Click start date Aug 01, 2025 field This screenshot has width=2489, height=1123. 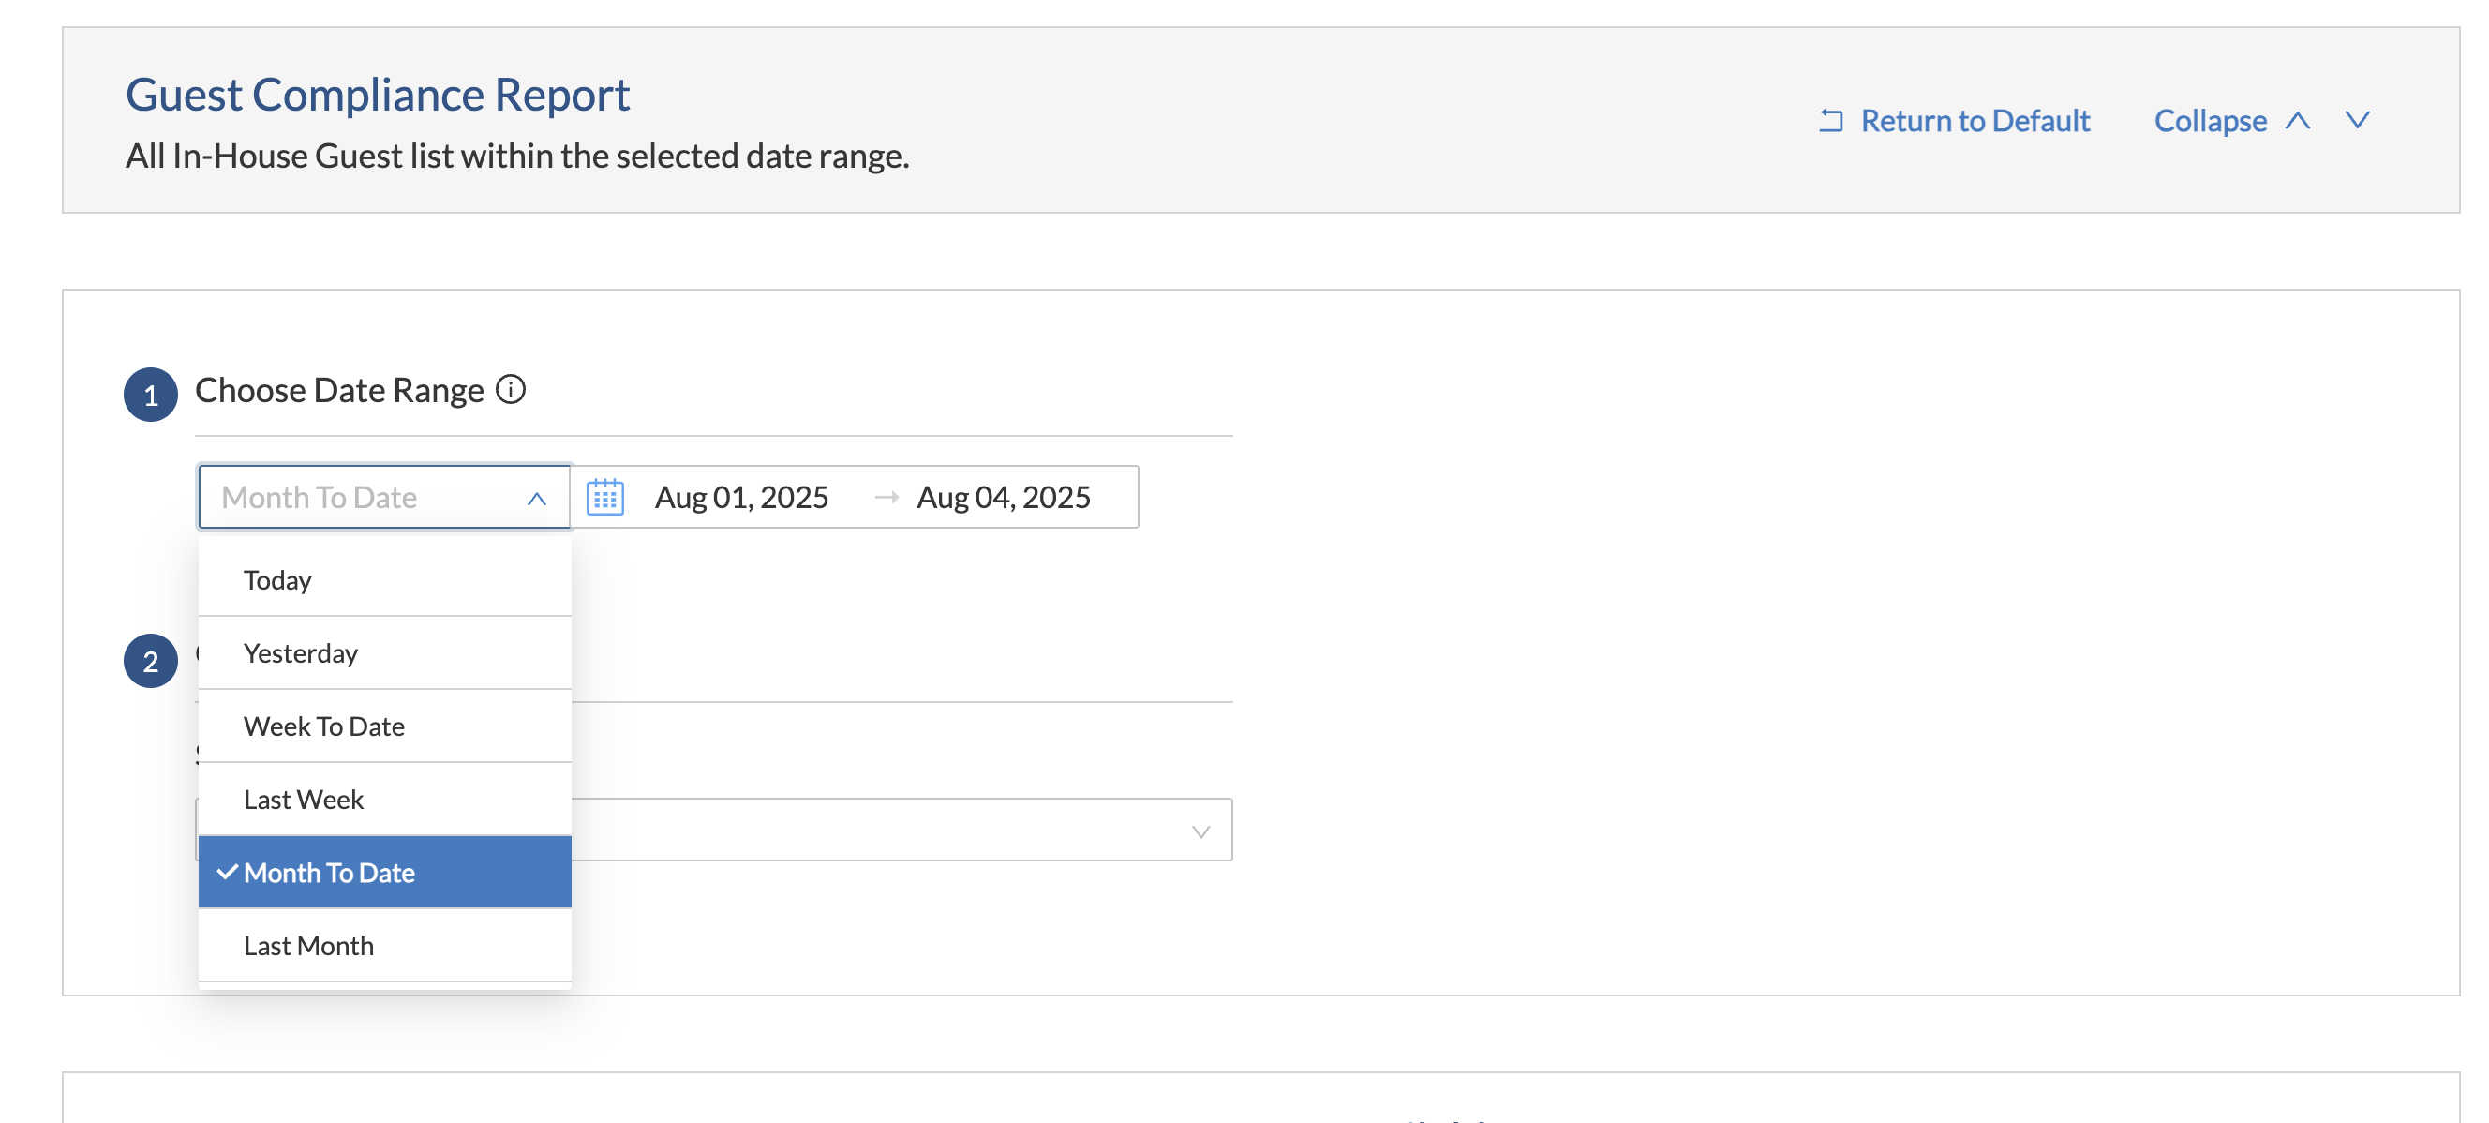click(x=741, y=497)
